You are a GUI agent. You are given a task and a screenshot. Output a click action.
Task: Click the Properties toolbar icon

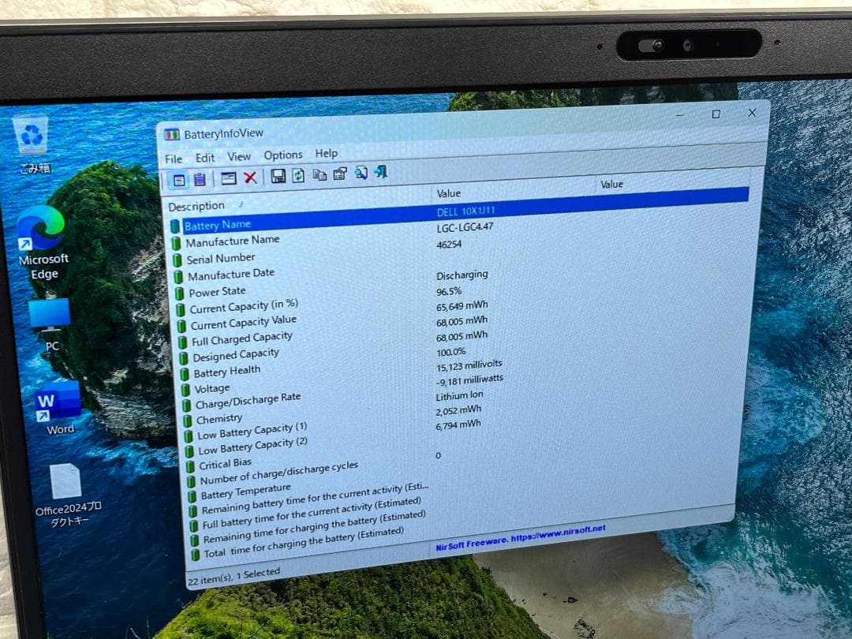point(340,174)
